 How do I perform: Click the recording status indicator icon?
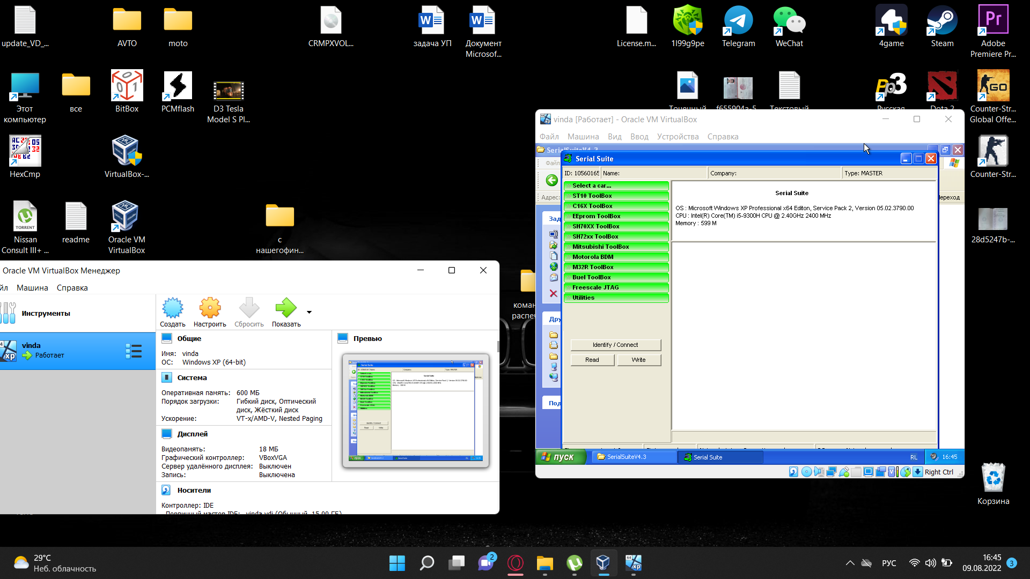point(881,472)
